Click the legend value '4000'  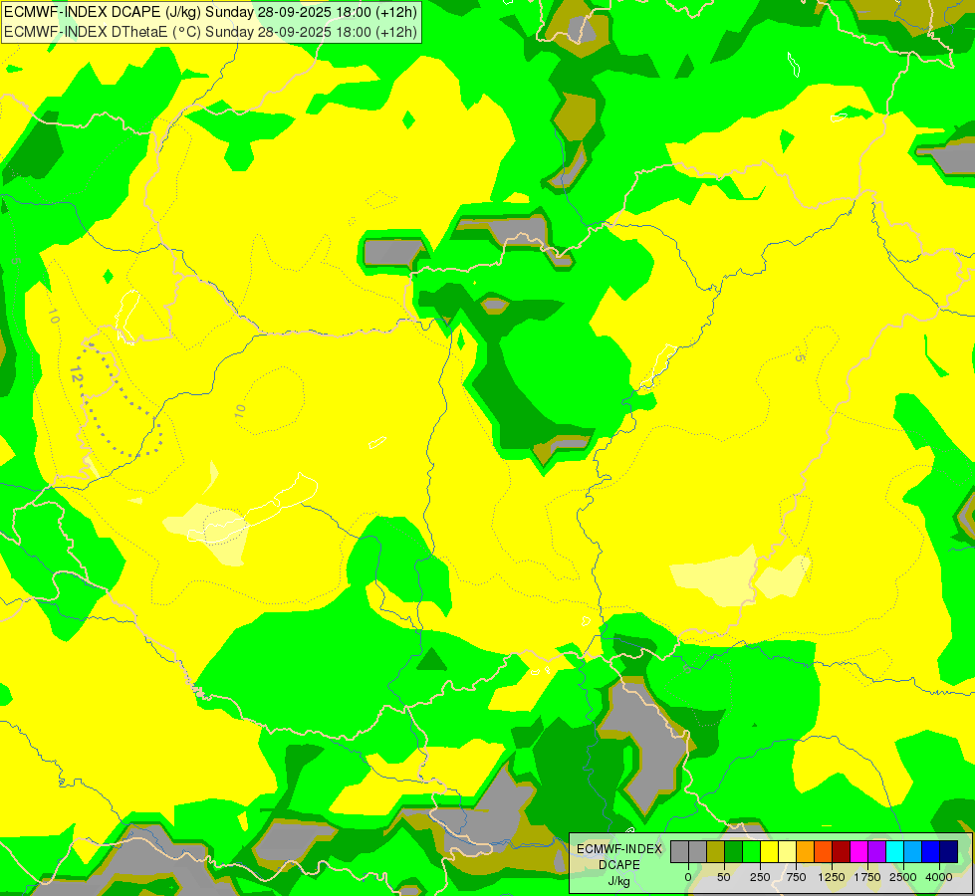(939, 877)
